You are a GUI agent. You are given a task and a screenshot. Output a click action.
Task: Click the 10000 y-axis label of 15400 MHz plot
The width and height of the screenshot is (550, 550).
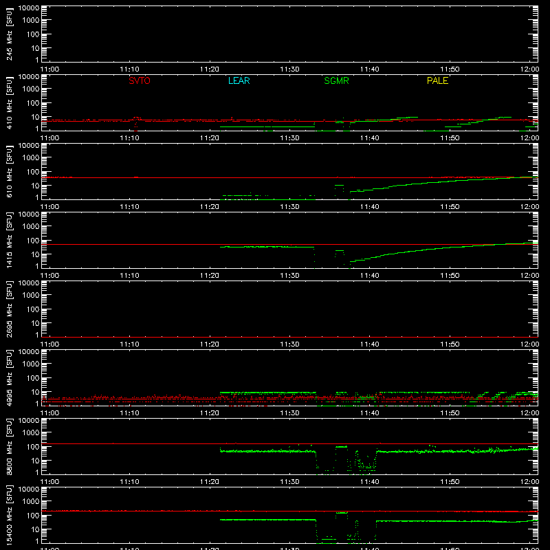[x=29, y=489]
